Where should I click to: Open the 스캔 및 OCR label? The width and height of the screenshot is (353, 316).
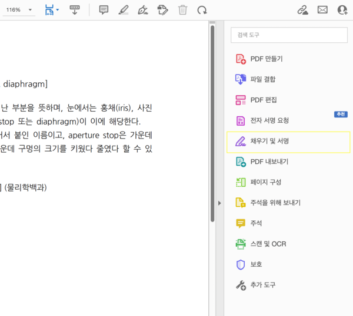(268, 244)
